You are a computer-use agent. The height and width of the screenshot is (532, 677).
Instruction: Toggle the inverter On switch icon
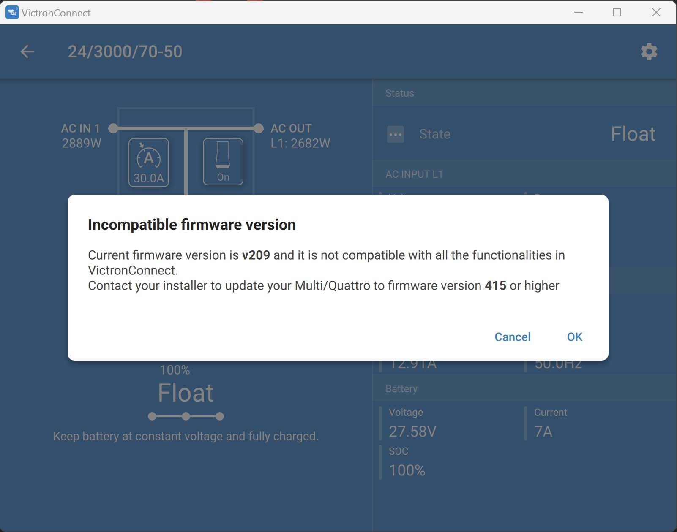[223, 162]
